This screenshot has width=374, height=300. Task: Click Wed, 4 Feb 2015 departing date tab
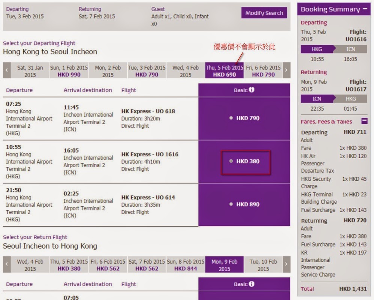(x=186, y=70)
